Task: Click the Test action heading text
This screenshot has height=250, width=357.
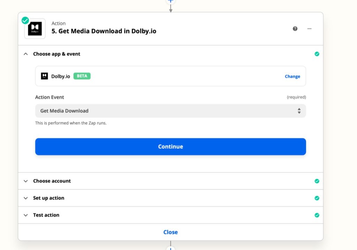Action: [x=46, y=215]
